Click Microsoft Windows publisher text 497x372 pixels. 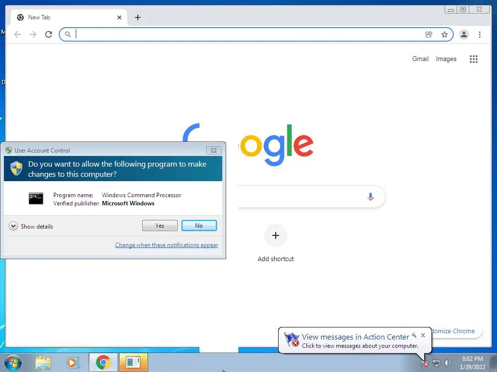[128, 203]
